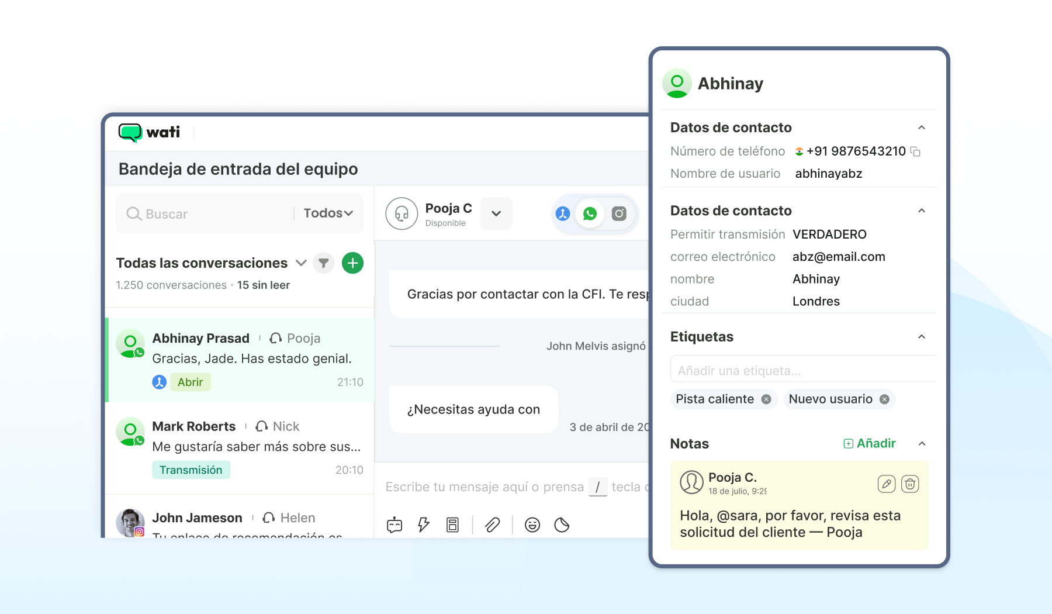Open the Mark Roberts conversation

click(240, 448)
